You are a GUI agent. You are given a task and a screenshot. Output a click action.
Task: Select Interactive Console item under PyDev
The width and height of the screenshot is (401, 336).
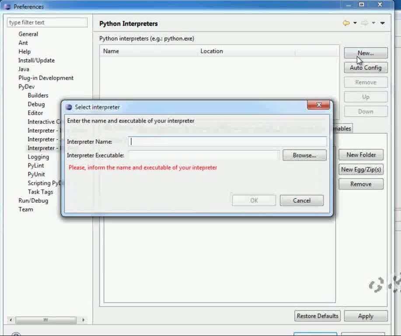44,122
